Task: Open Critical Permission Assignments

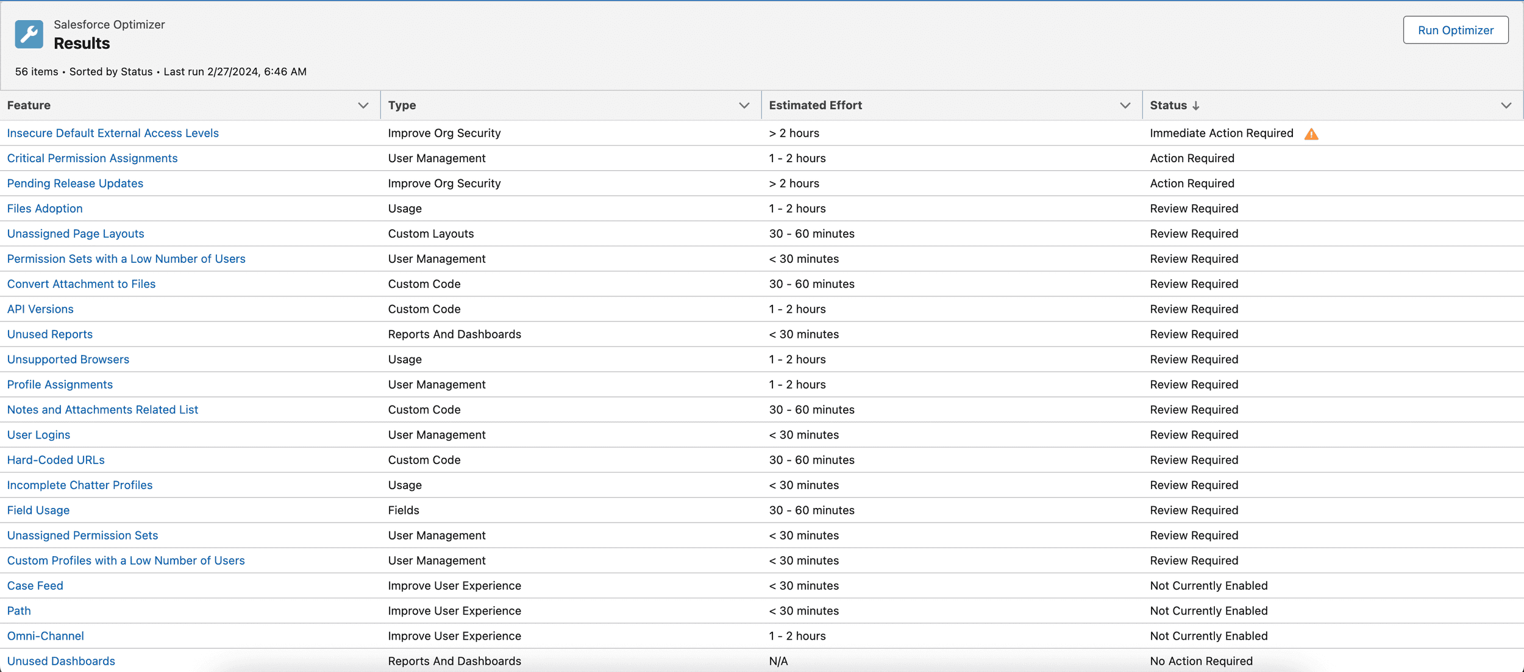Action: (92, 158)
